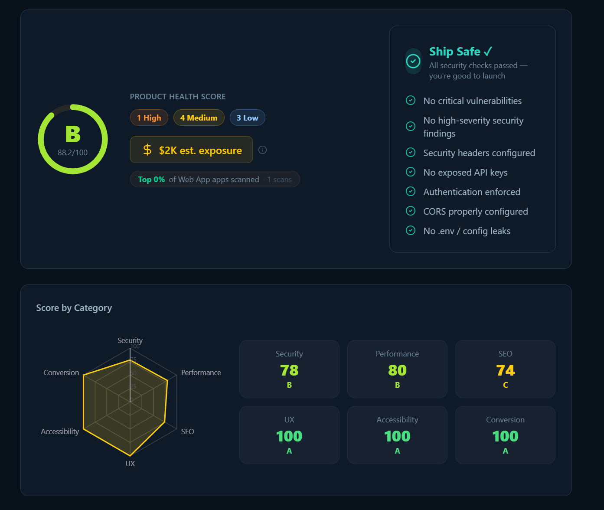
Task: Toggle the 4 Medium severity filter pill
Action: coord(199,118)
